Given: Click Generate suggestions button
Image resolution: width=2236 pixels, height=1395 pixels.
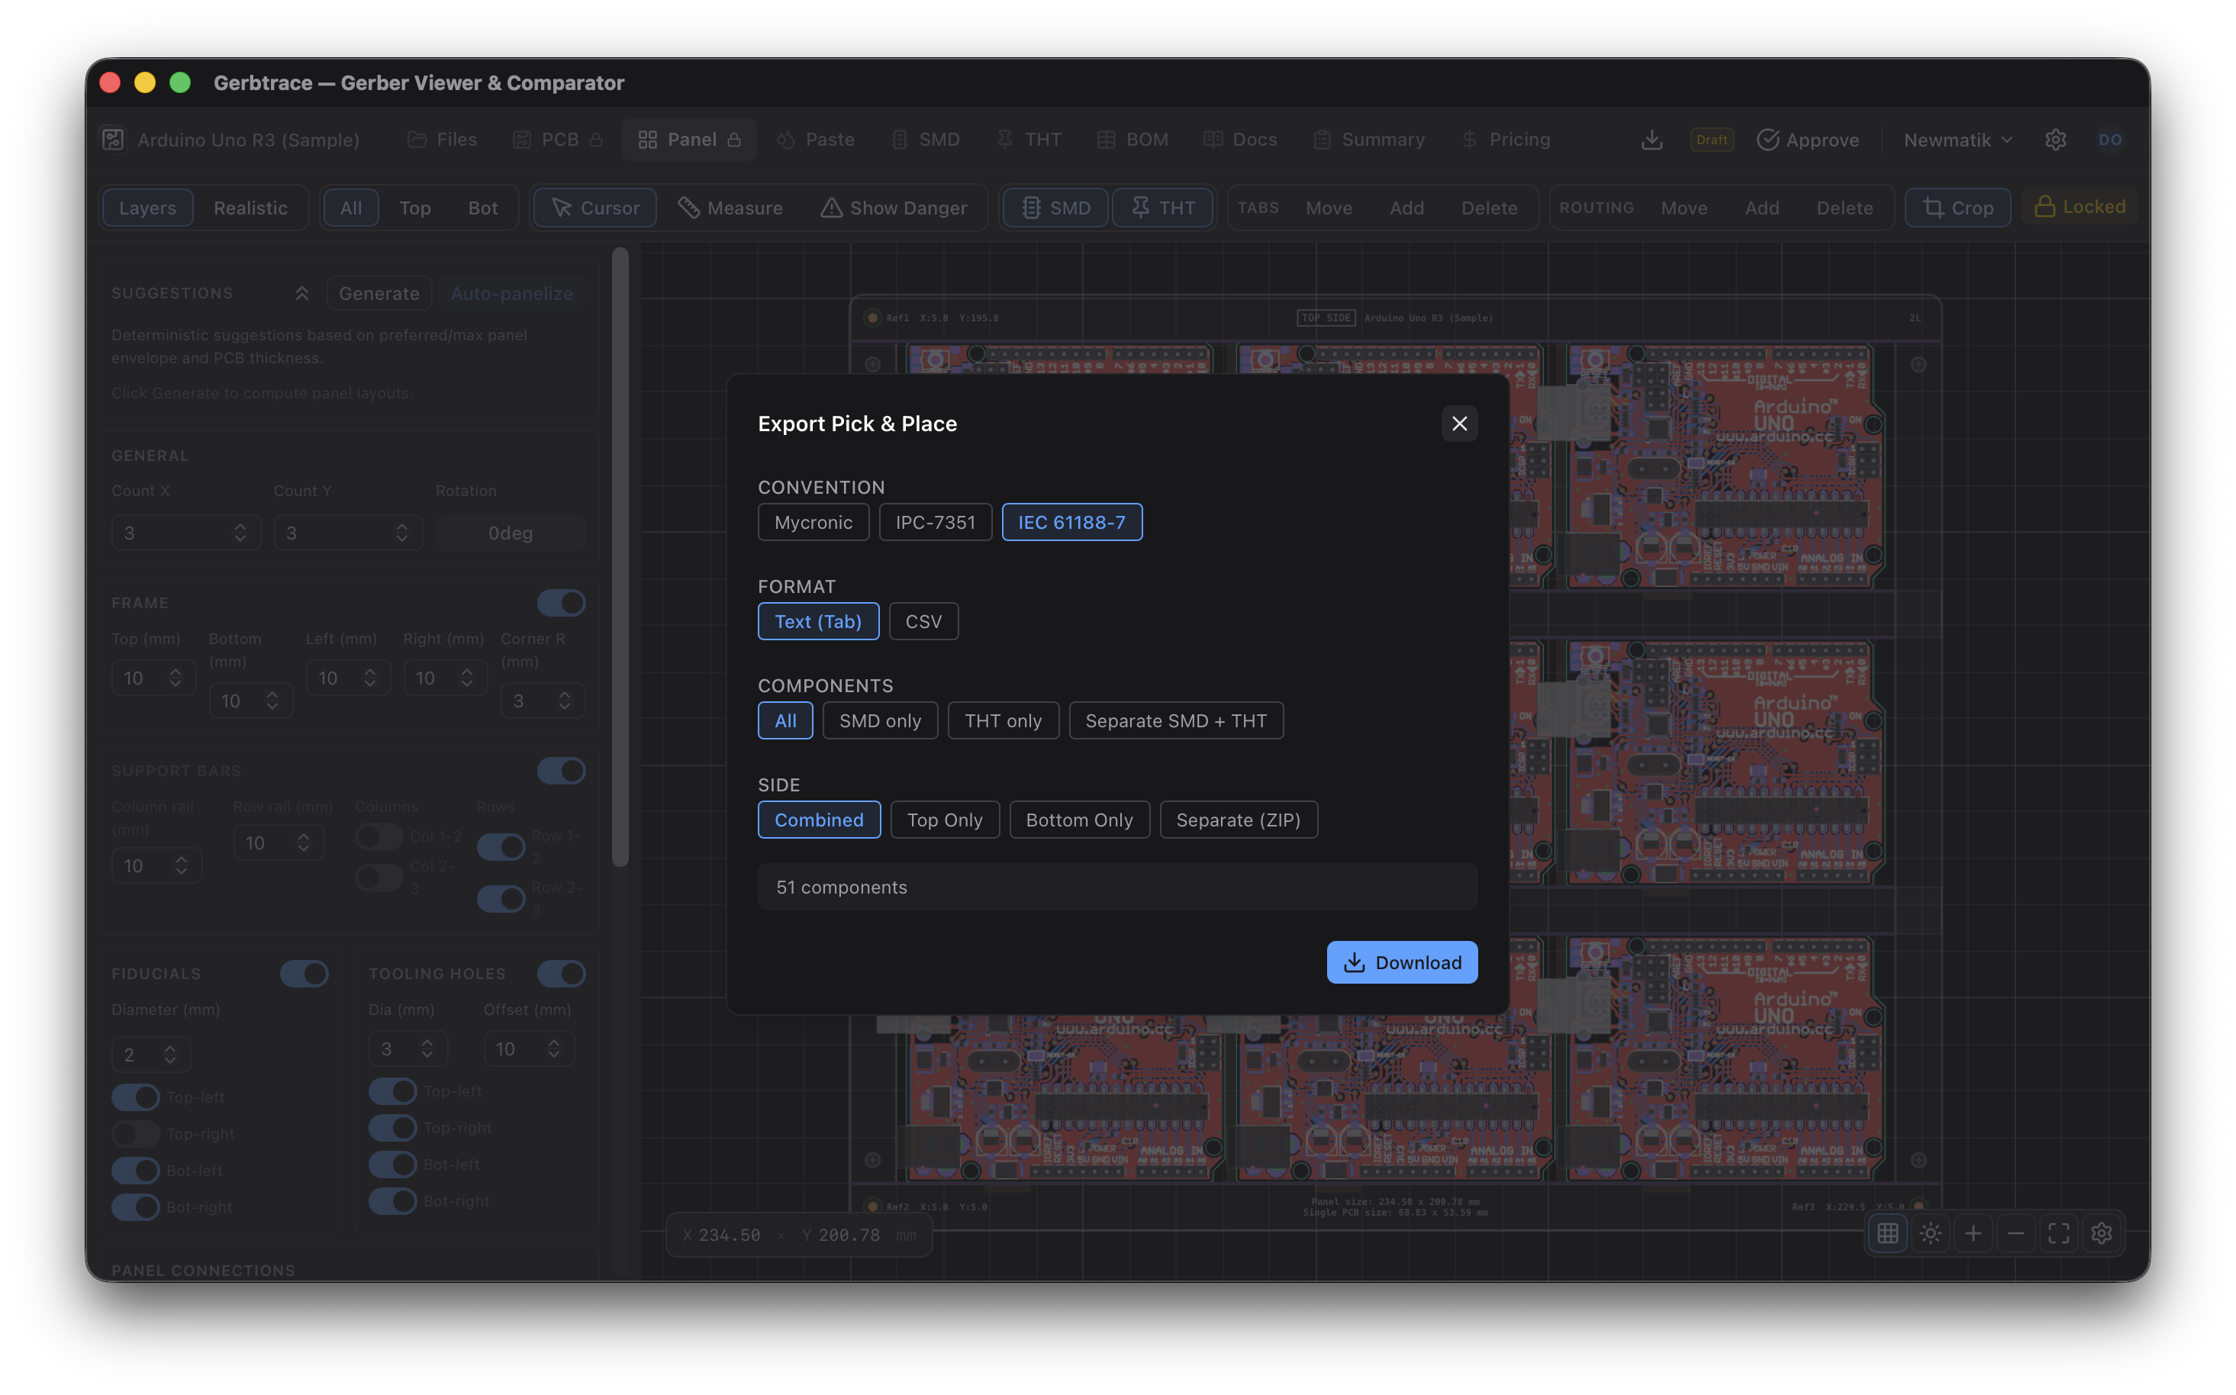Looking at the screenshot, I should [379, 293].
